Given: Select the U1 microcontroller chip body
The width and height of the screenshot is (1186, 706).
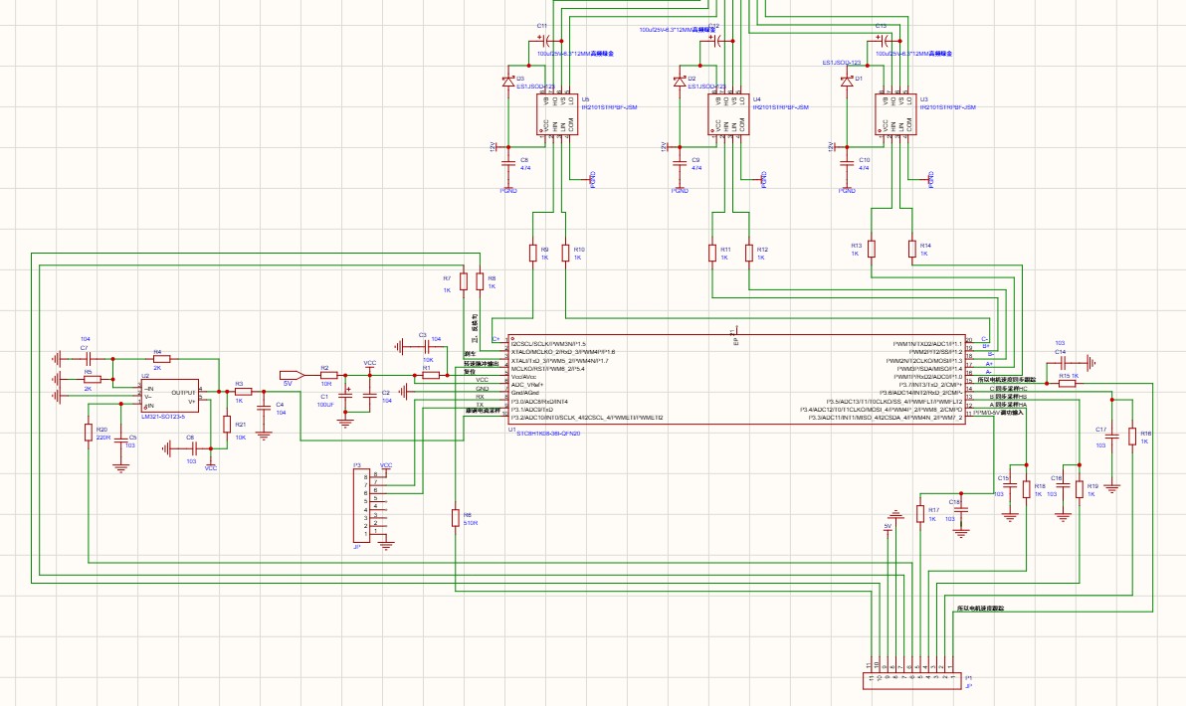Looking at the screenshot, I should 736,381.
